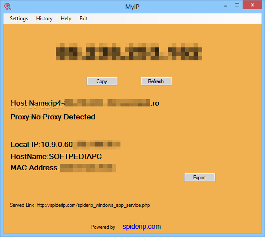Click the Exit menu item
This screenshot has height=237, width=265.
point(83,19)
